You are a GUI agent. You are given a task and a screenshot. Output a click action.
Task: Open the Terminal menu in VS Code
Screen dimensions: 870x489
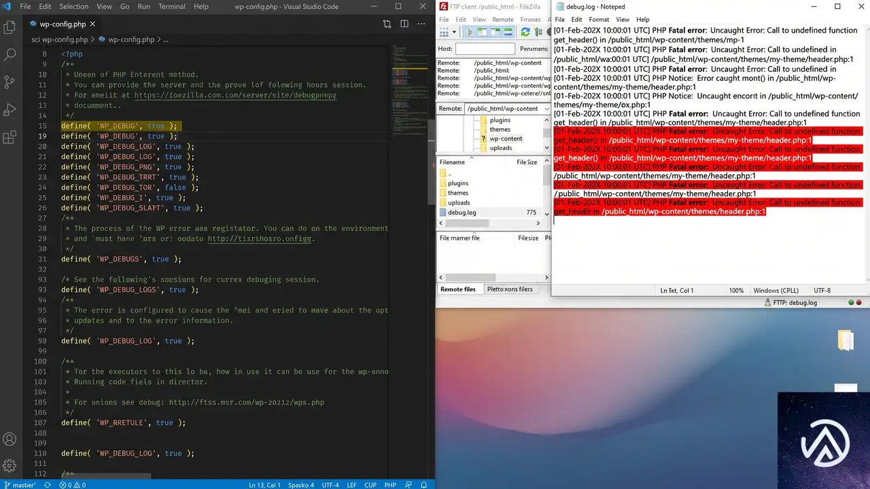pyautogui.click(x=172, y=6)
